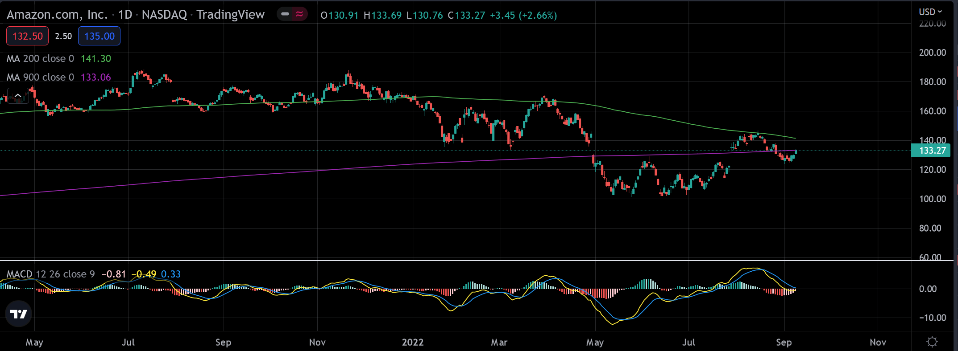Viewport: 958px width, 351px height.
Task: Click the 2.50 spread value
Action: (63, 36)
